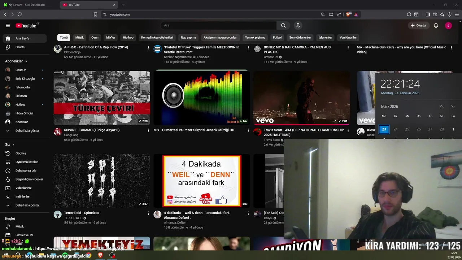This screenshot has height=260, width=462.
Task: Open the Leo AI sparkle icon
Action: (x=442, y=14)
